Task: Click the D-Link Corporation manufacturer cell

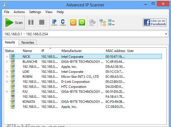Action: 75,82
